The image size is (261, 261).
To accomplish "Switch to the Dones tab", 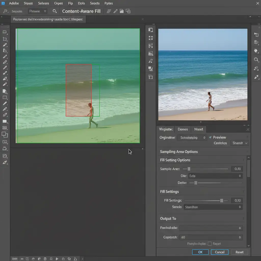I will 183,129.
